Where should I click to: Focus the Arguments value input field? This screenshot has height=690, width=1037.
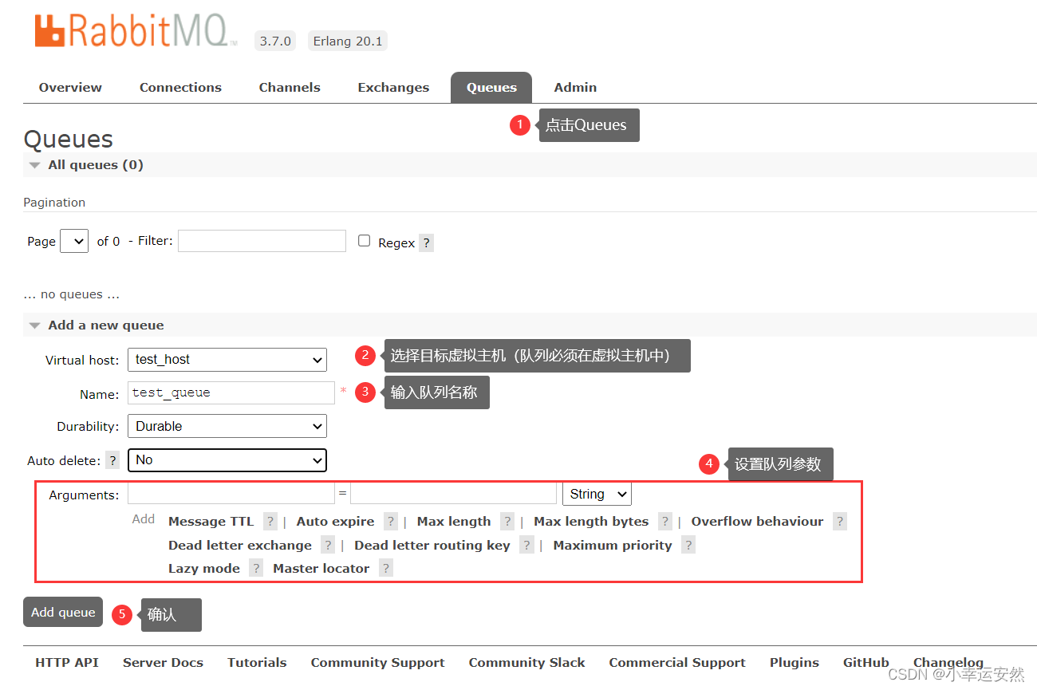click(453, 493)
